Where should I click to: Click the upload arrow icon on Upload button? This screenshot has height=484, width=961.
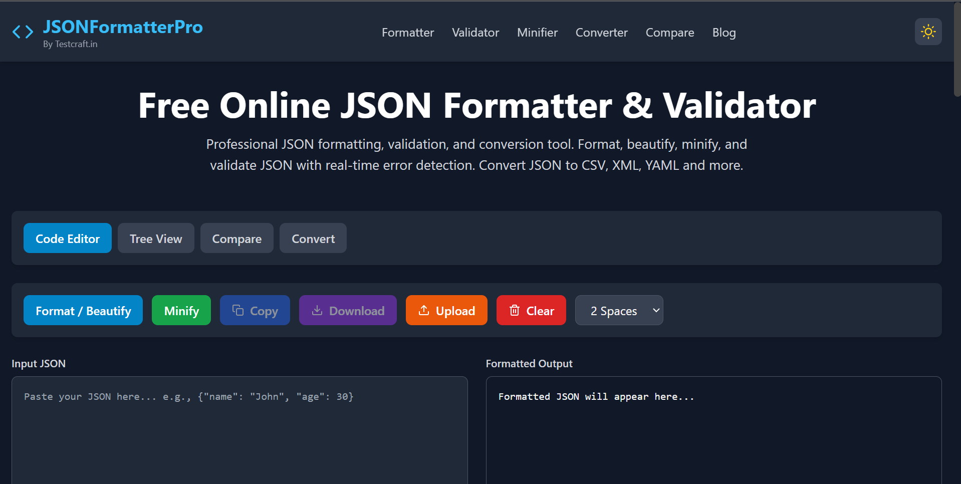[423, 310]
